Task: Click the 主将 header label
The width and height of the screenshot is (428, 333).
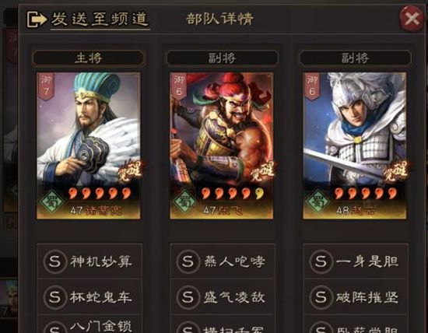Action: coord(89,58)
